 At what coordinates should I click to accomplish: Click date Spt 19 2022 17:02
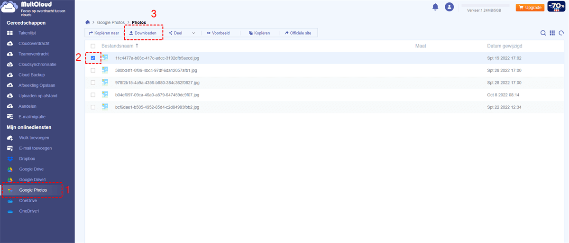click(x=504, y=58)
